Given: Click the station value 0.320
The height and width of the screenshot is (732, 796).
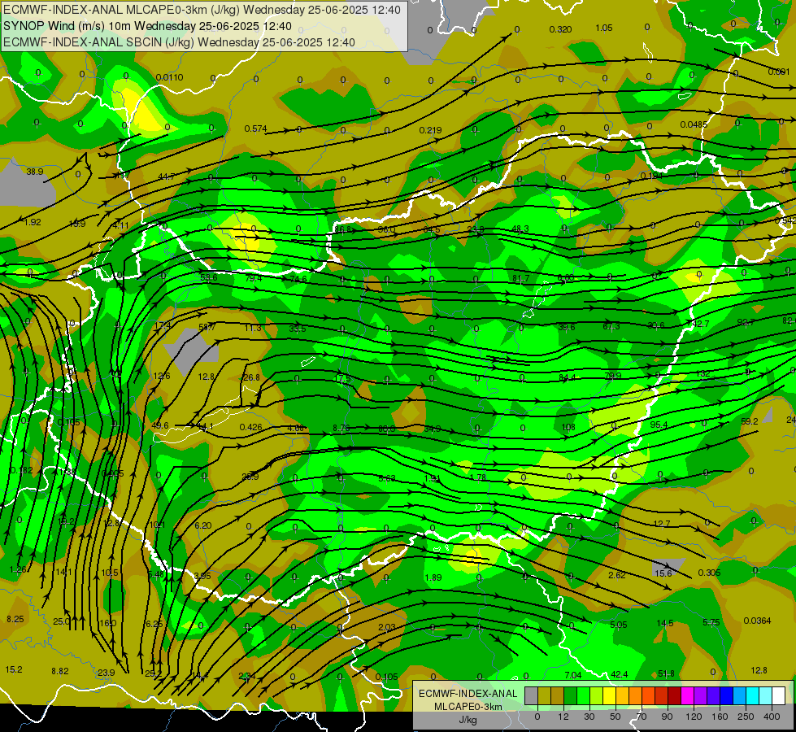Looking at the screenshot, I should point(560,29).
